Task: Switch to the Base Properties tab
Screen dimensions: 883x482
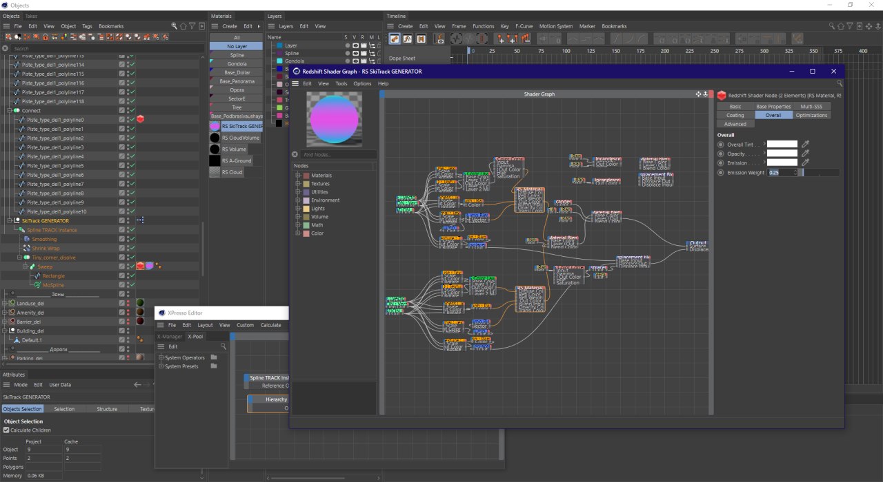Action: pos(773,107)
